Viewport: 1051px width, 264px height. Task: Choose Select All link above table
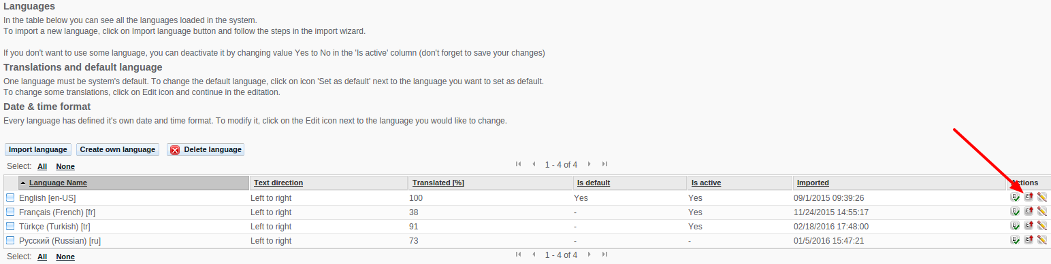[42, 166]
